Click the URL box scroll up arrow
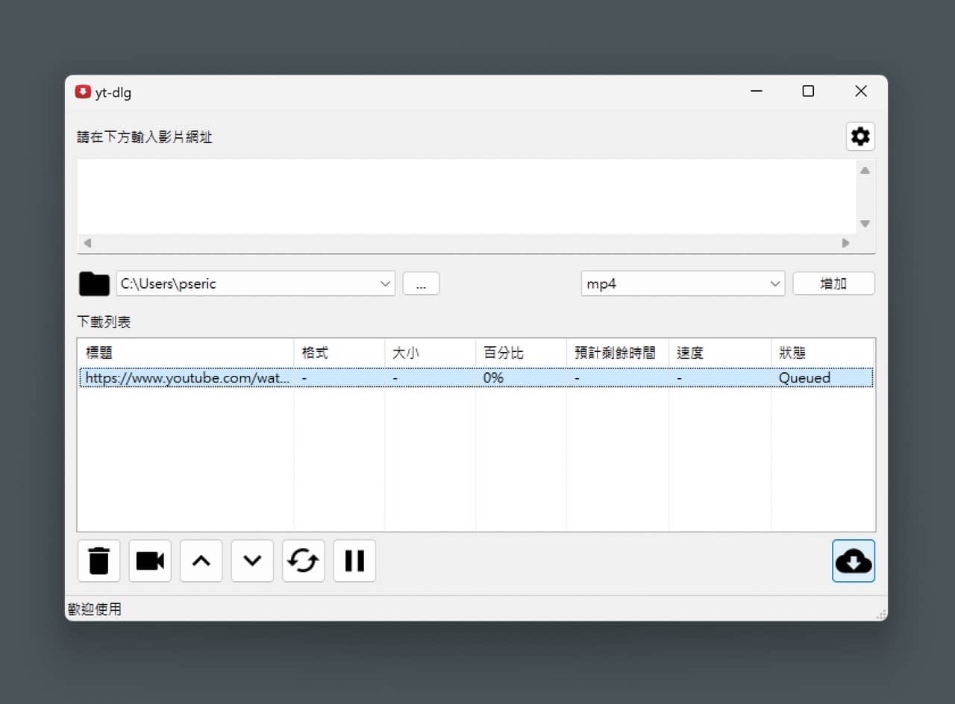 [865, 170]
